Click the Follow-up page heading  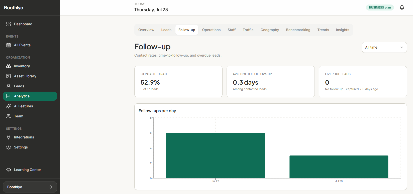click(152, 47)
